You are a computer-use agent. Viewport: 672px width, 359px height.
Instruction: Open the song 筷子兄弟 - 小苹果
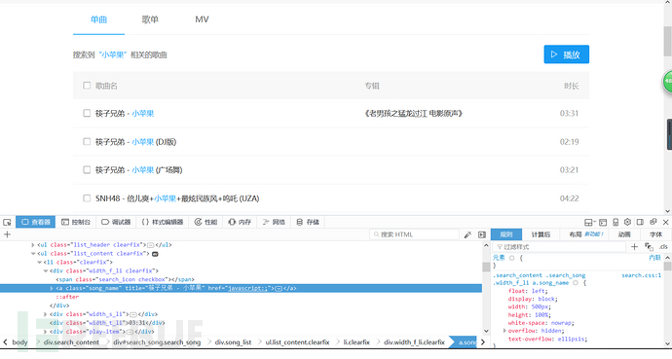click(125, 114)
